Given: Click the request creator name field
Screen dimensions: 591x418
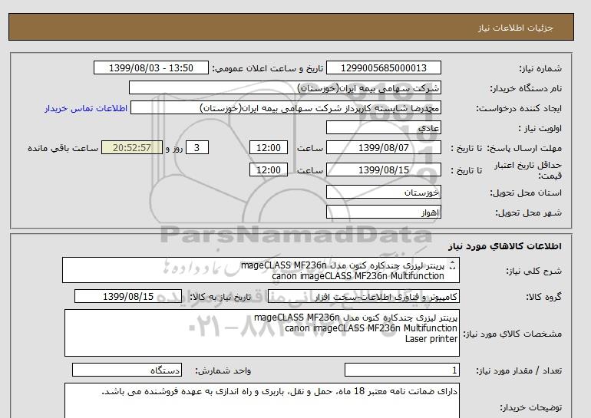Looking at the screenshot, I should (x=286, y=107).
